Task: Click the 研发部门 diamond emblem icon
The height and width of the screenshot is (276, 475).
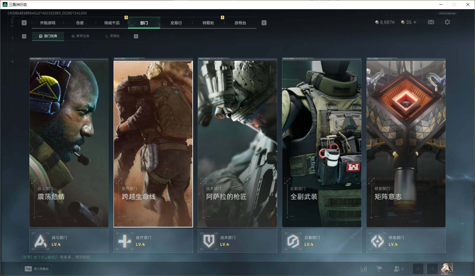Action: click(377, 241)
